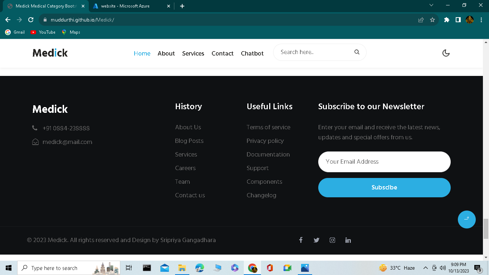
Task: Switch to the Microsoft Azure website tab
Action: (x=126, y=6)
